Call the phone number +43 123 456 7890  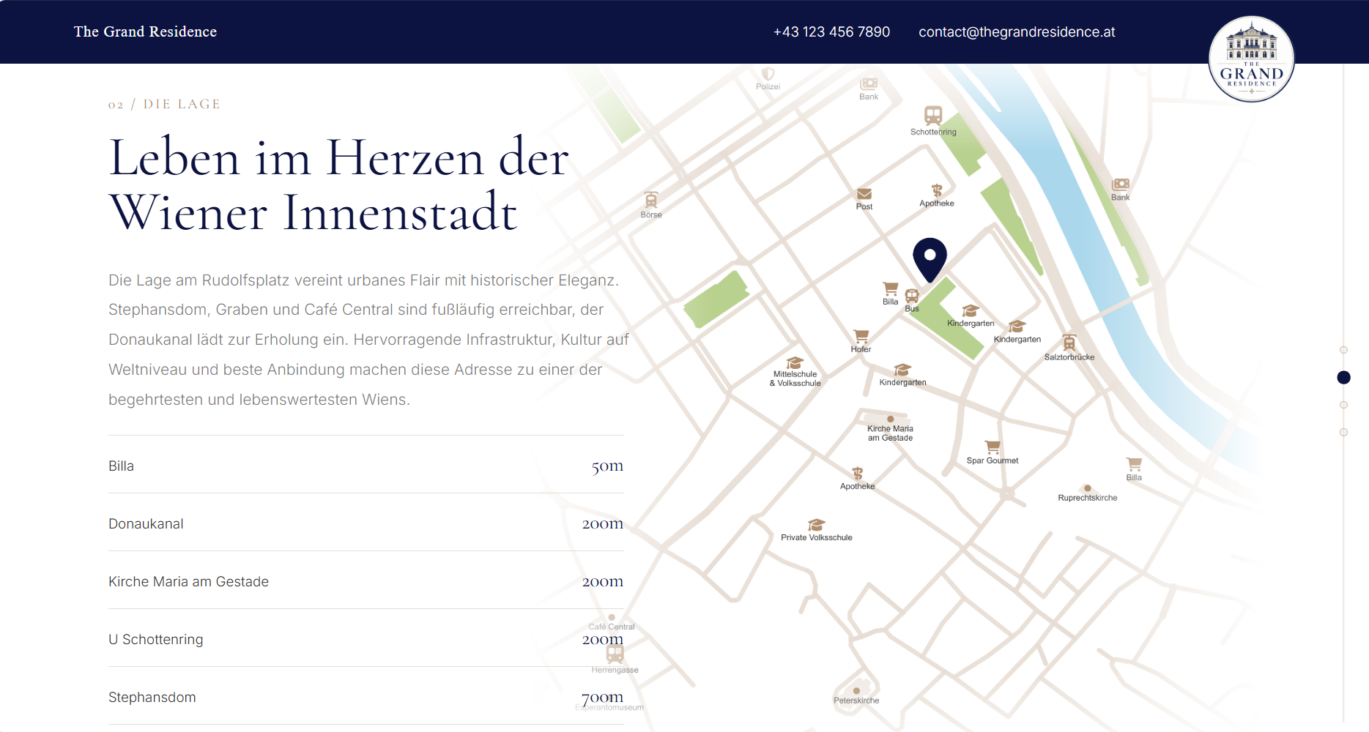pyautogui.click(x=831, y=31)
